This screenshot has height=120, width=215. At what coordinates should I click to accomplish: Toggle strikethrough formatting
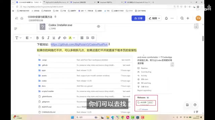coord(43,38)
